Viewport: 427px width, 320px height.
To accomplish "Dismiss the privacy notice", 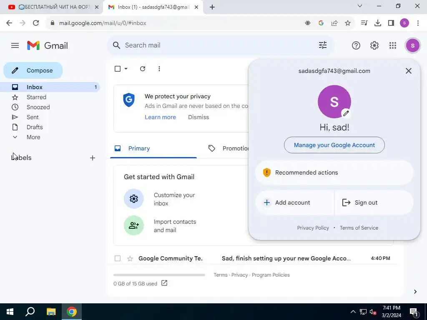I will (198, 117).
